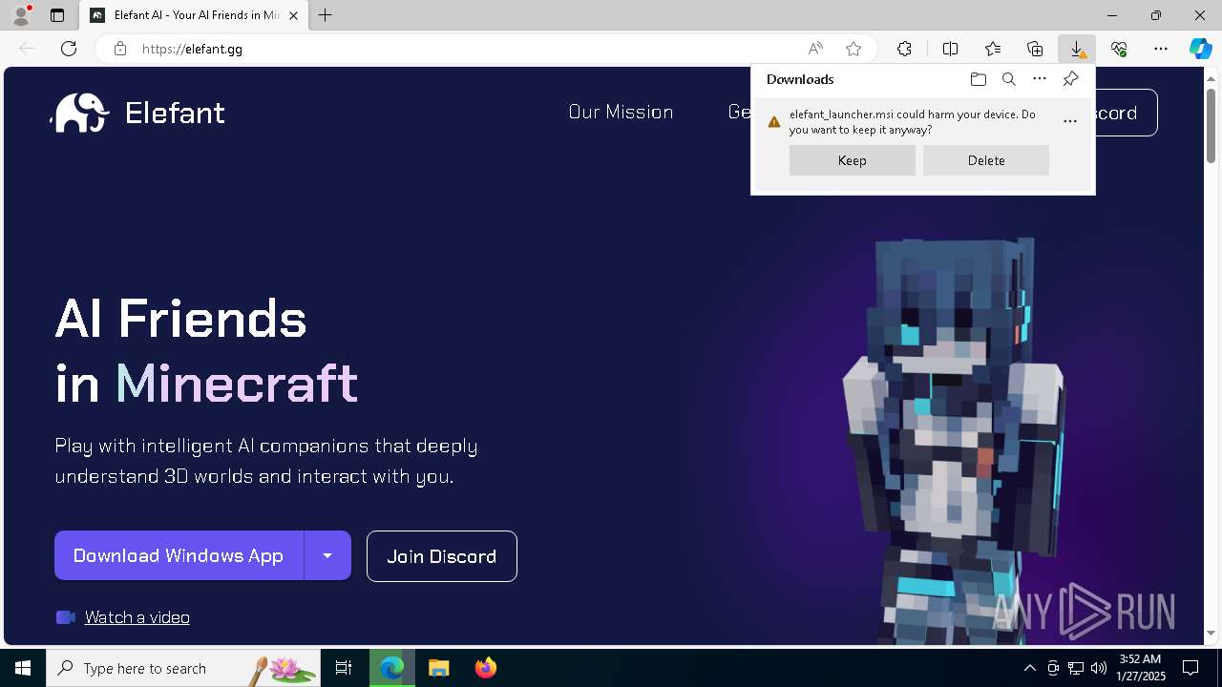Launch Firefox from taskbar
1222x687 pixels.
pos(486,668)
